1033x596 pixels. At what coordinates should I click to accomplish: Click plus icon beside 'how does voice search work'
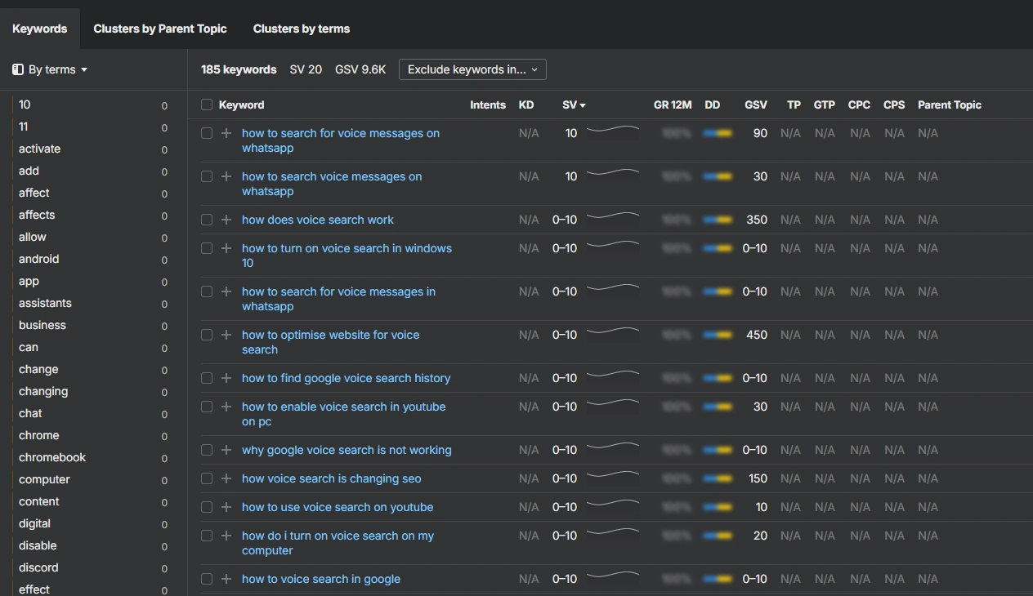(226, 220)
